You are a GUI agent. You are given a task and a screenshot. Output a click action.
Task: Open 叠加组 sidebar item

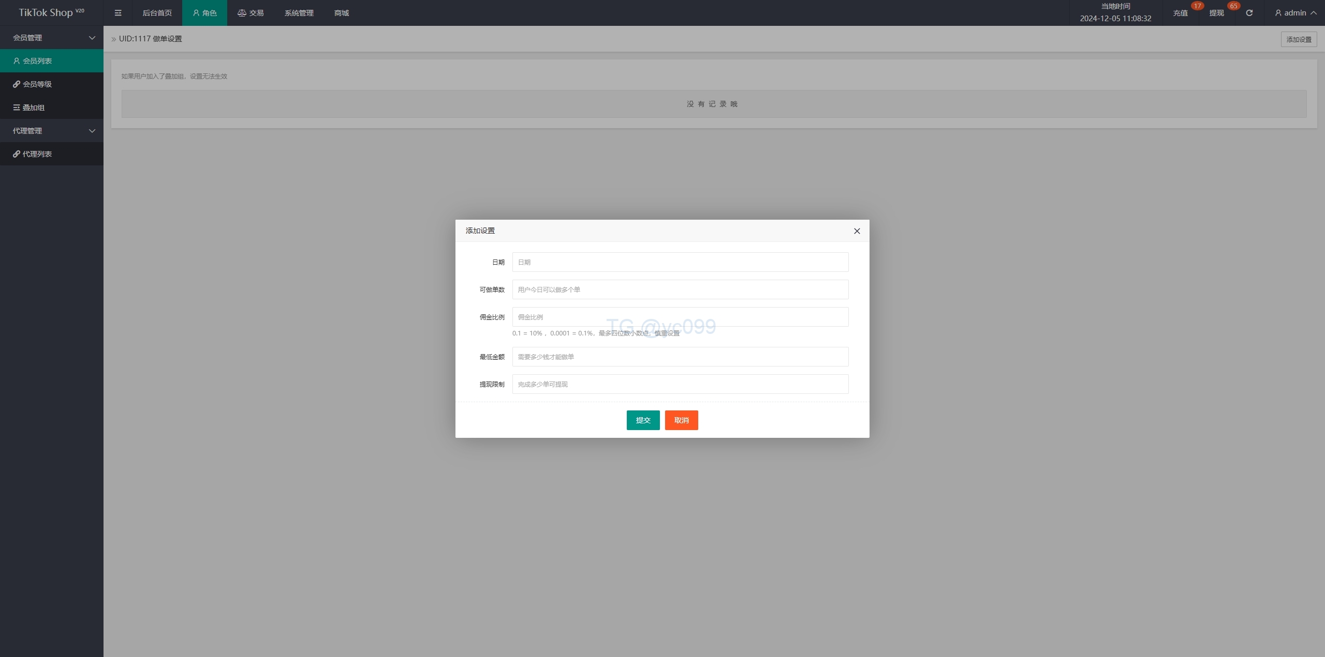(x=34, y=108)
